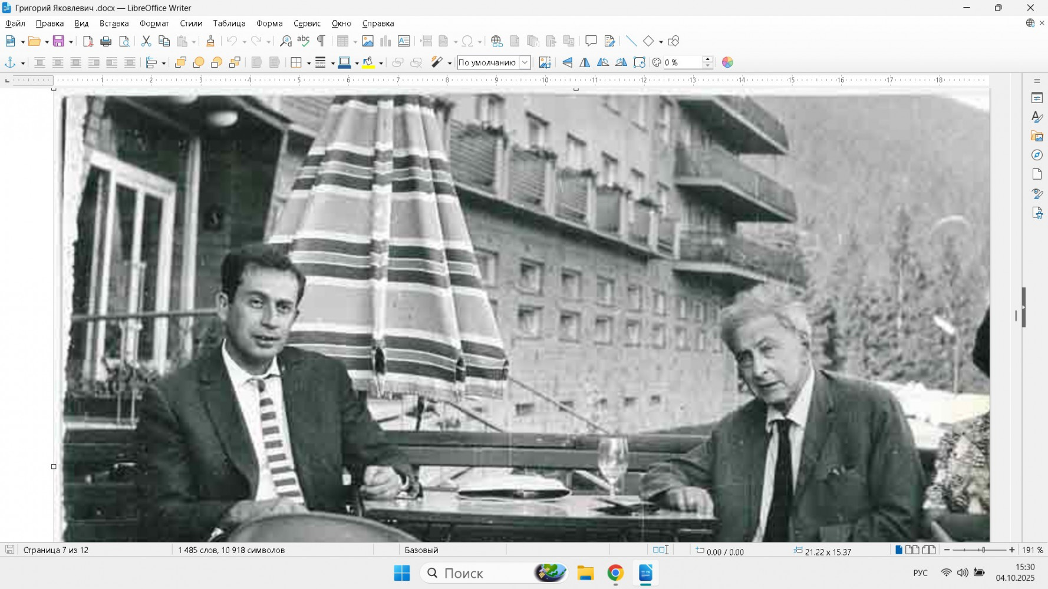Select the Crop image tool
The width and height of the screenshot is (1048, 589).
545,62
